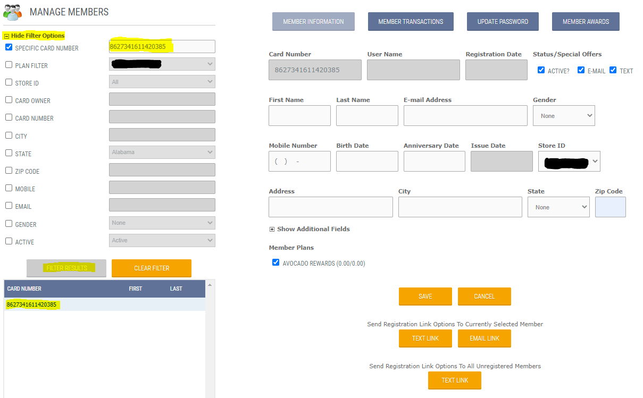The image size is (643, 398).
Task: Select the Update Password tab
Action: pos(503,21)
